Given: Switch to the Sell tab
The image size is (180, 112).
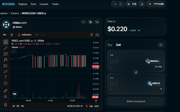Looking at the screenshot, I should pyautogui.click(x=118, y=45).
